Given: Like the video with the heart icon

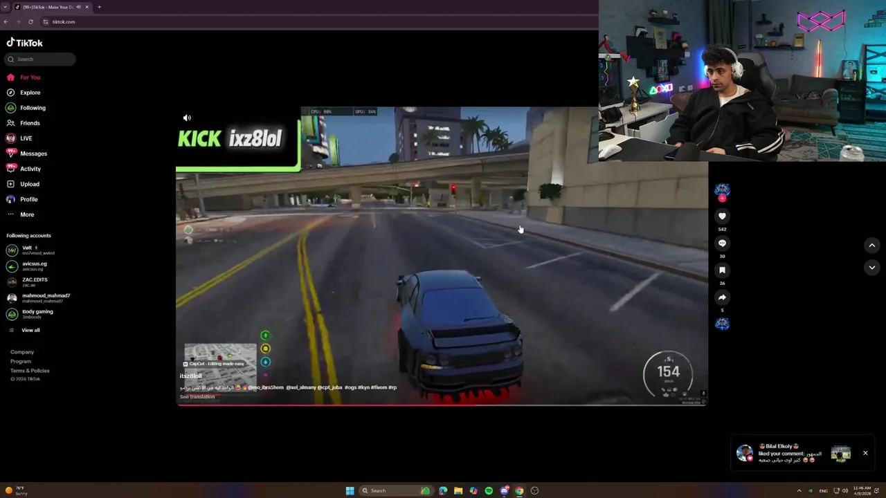Looking at the screenshot, I should coord(722,216).
